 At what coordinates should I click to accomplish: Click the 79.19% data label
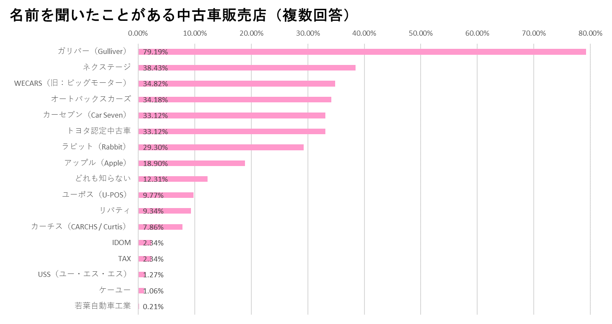[x=155, y=52]
